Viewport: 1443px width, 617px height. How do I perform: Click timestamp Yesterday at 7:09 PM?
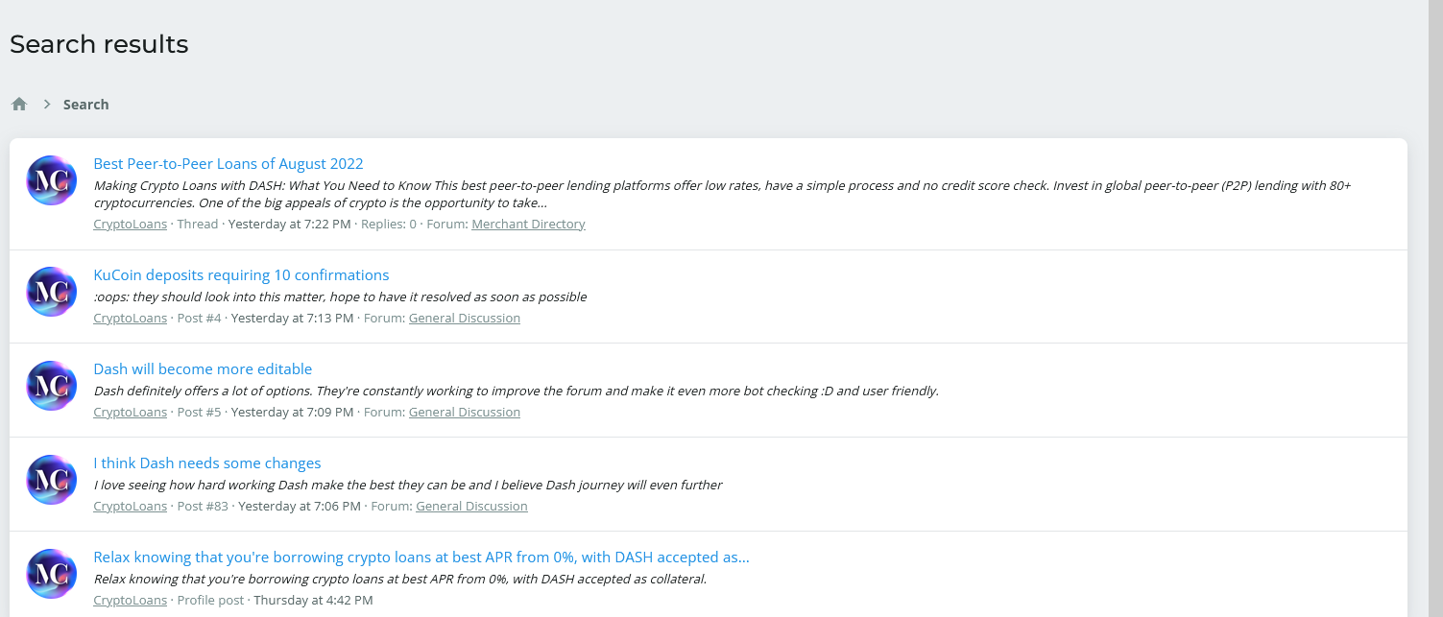coord(292,412)
